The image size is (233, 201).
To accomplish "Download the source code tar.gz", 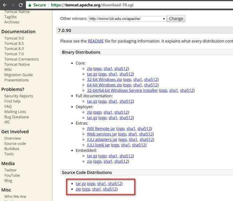I will pyautogui.click(x=81, y=184).
